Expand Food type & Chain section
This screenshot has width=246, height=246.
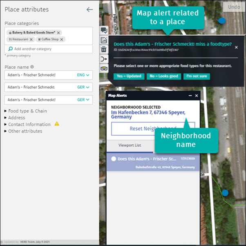click(x=26, y=111)
